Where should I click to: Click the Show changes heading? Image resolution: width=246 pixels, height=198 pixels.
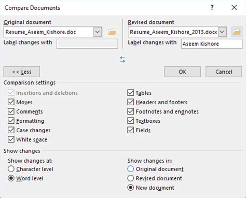pos(22,151)
